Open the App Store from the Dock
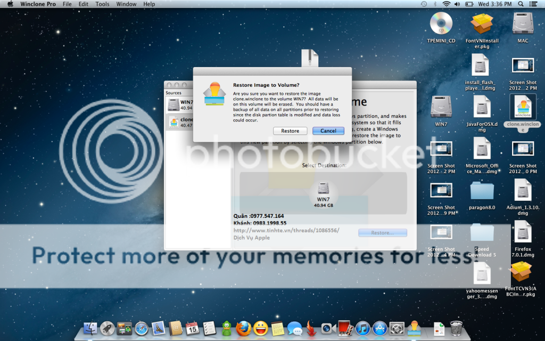 point(379,329)
